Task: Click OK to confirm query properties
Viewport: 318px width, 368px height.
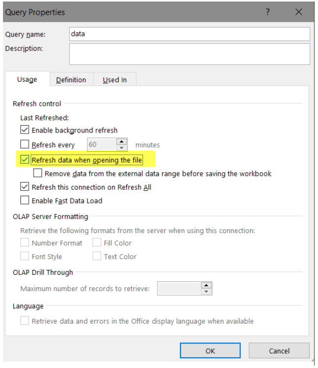Action: pos(210,351)
